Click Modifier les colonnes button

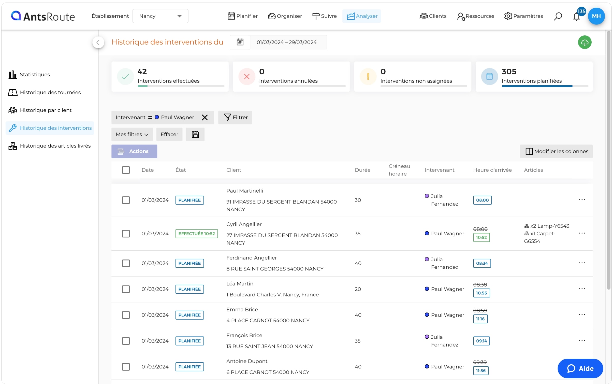tap(556, 151)
